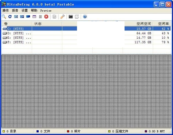Open the 帮助 menu

(x=34, y=10)
